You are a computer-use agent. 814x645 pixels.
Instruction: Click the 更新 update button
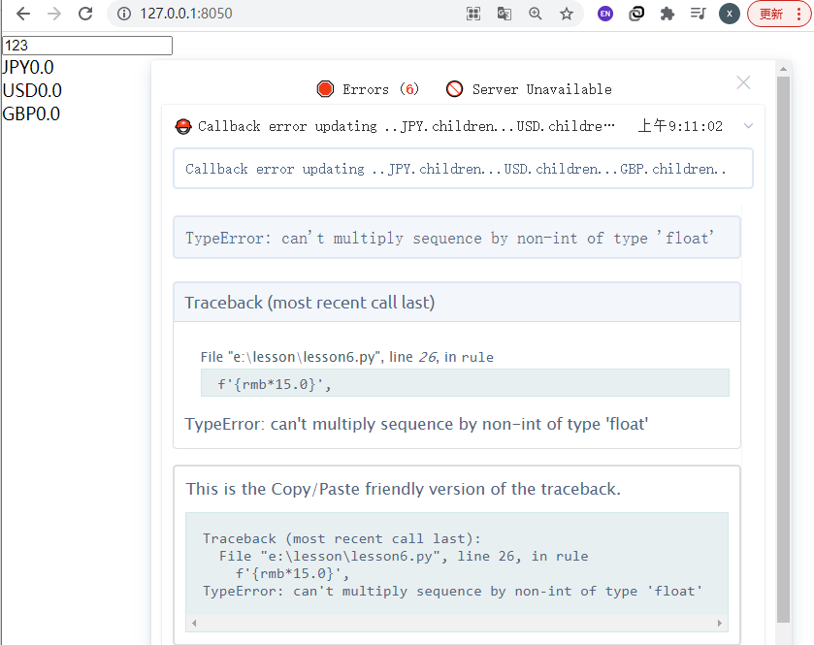[x=771, y=14]
